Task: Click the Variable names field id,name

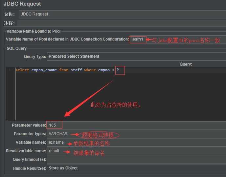Action: coord(137,142)
